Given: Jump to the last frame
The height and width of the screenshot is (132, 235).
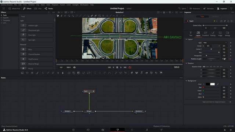Looking at the screenshot, I should point(125,67).
